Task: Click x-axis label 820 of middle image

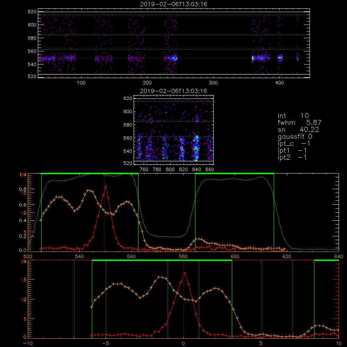Action: 184,170
